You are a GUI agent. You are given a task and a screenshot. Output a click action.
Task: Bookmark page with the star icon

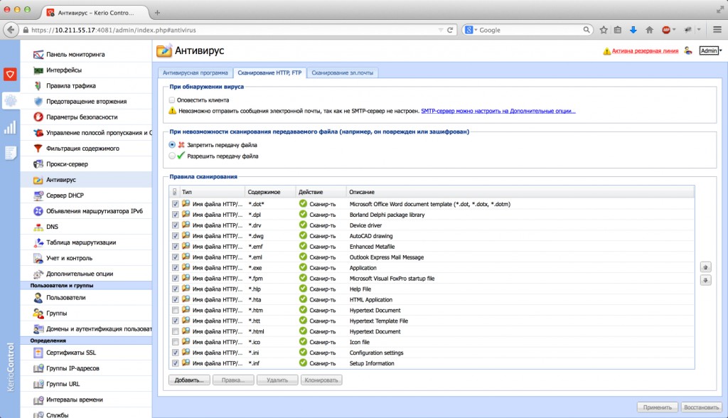[604, 30]
